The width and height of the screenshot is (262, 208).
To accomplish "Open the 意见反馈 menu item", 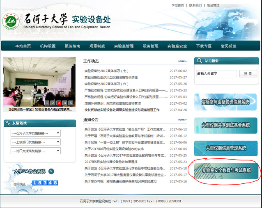I will 229,46.
